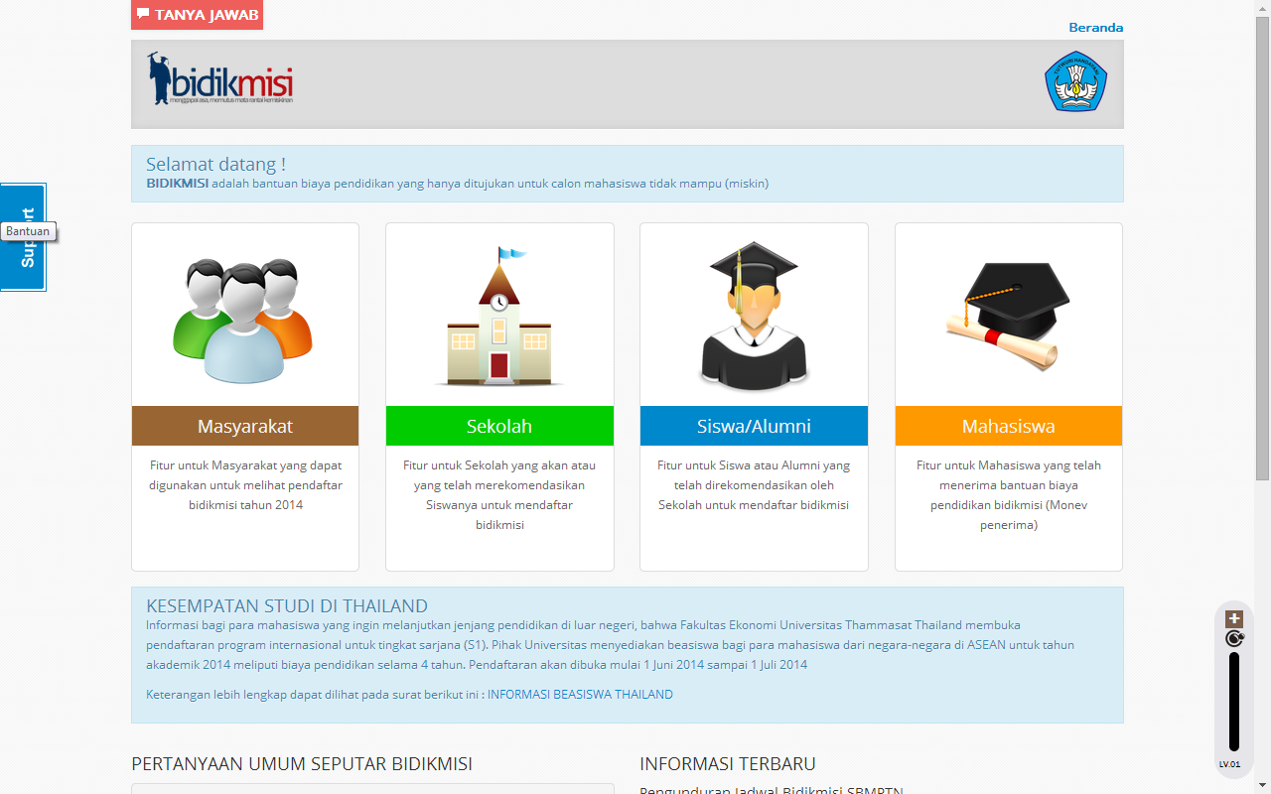Click the LV.01 label on floating widget
The height and width of the screenshot is (794, 1271).
[1230, 764]
